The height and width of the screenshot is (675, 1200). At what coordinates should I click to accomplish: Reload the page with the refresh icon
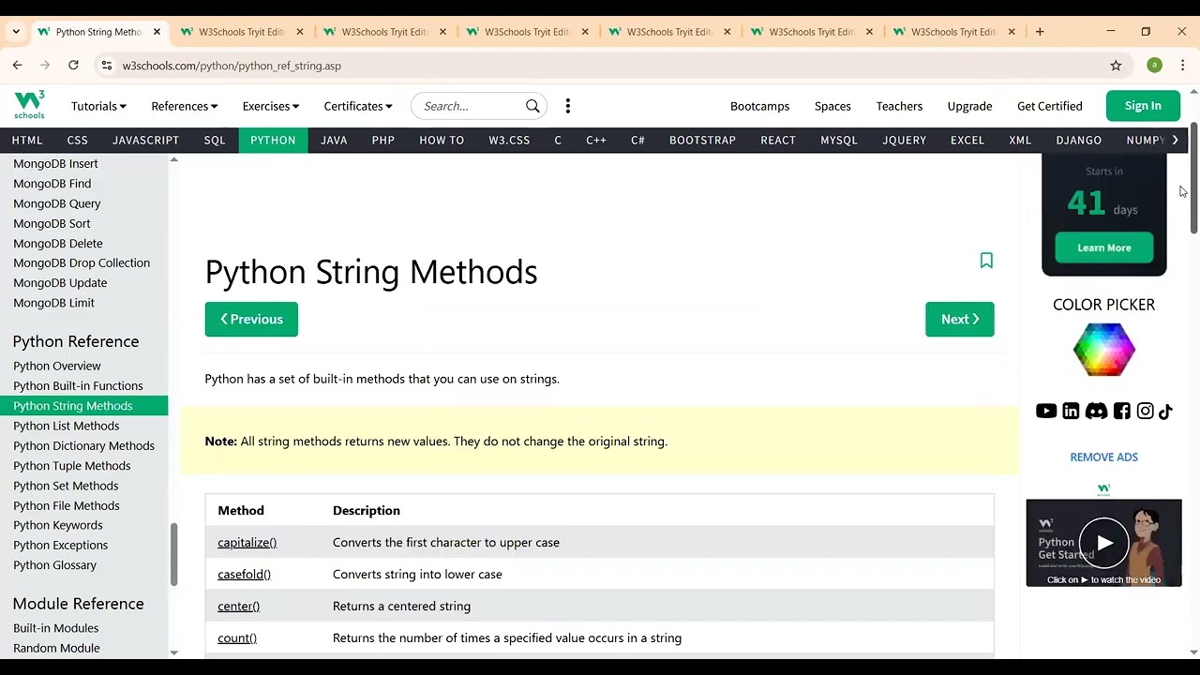pos(73,66)
